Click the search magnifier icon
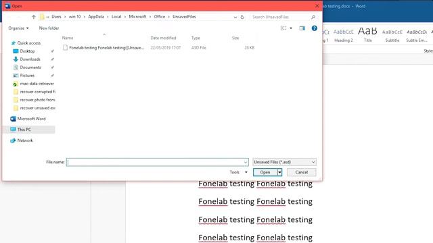Image resolution: width=433 pixels, height=243 pixels. click(313, 17)
